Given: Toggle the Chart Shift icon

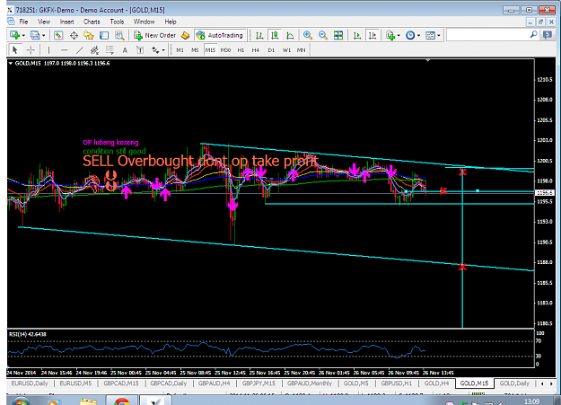Looking at the screenshot, I should (373, 35).
